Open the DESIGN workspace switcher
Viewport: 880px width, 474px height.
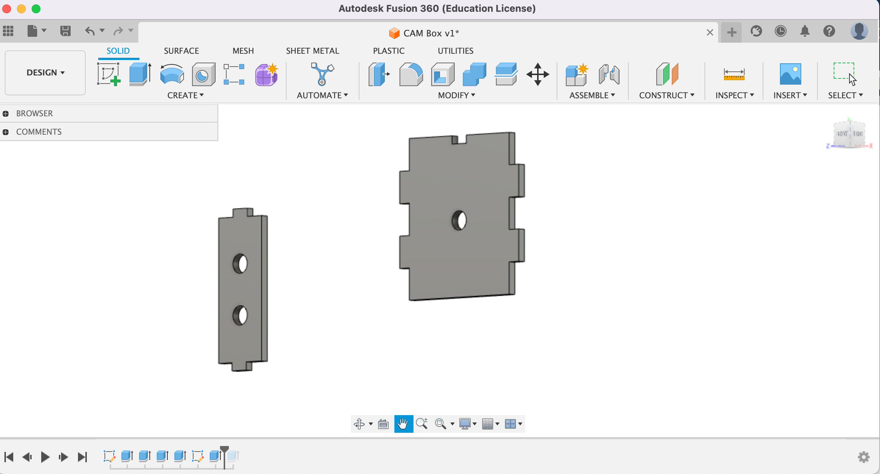(45, 72)
